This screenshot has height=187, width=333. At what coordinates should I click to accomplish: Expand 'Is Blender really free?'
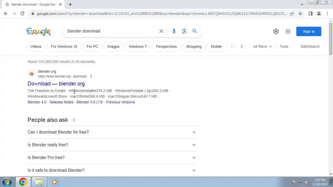[112, 145]
